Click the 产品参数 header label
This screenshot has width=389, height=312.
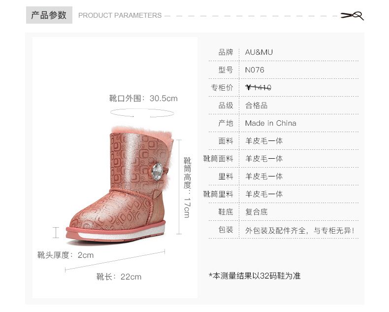click(x=49, y=15)
